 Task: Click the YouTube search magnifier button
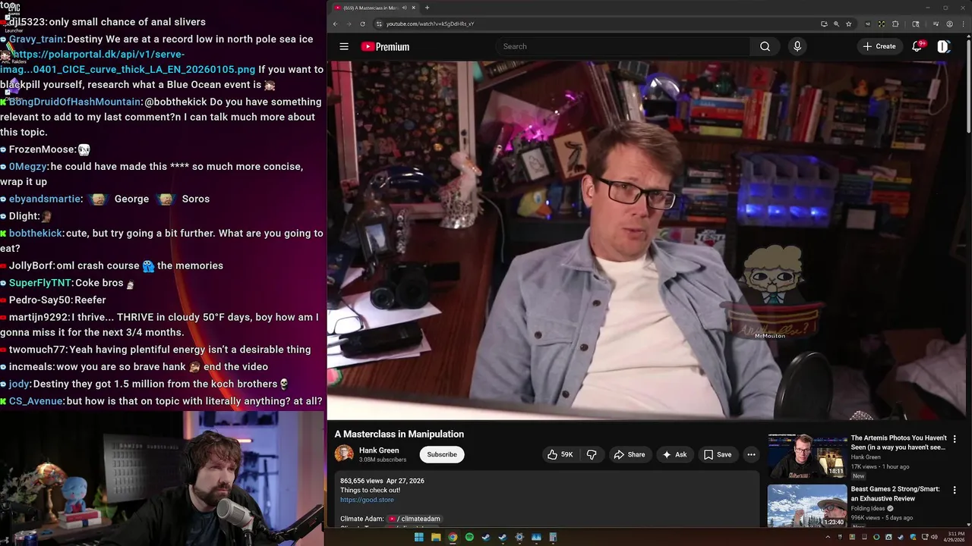(765, 46)
